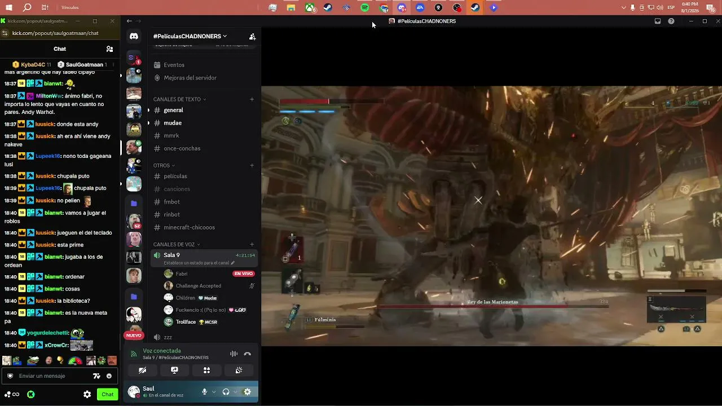This screenshot has width=722, height=406.
Task: Open File Explorer from the taskbar
Action: [x=291, y=8]
